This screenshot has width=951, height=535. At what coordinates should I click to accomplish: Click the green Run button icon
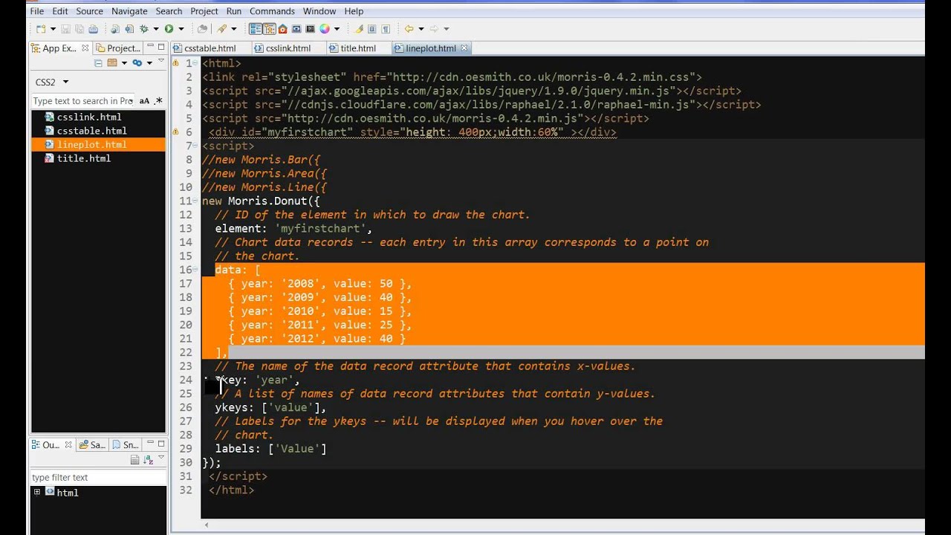tap(169, 29)
